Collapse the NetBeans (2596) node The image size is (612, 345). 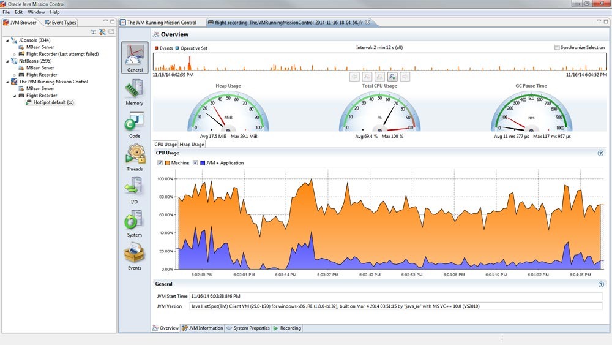(7, 61)
